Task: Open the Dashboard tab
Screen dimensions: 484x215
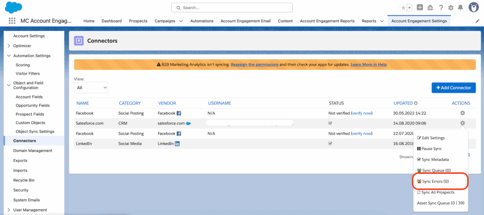Action: pos(112,21)
